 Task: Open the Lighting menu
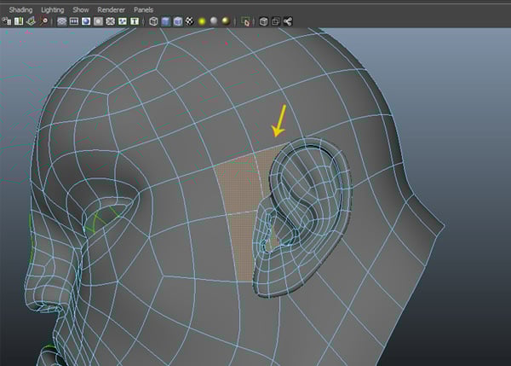[53, 9]
